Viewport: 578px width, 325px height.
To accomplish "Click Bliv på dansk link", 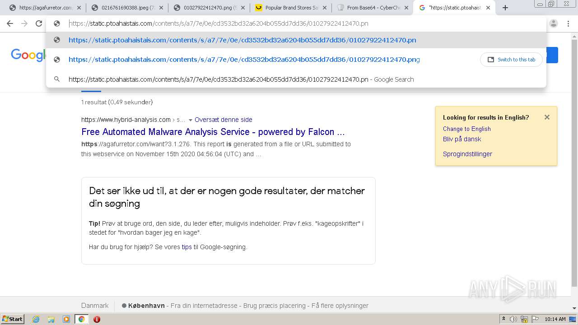I will tap(462, 139).
